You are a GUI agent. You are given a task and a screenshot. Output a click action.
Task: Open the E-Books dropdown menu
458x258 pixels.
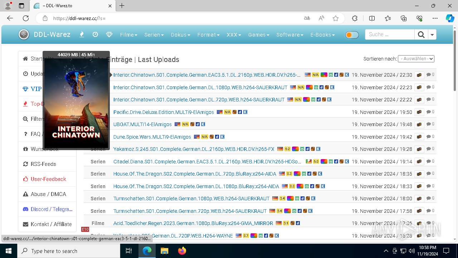[323, 35]
